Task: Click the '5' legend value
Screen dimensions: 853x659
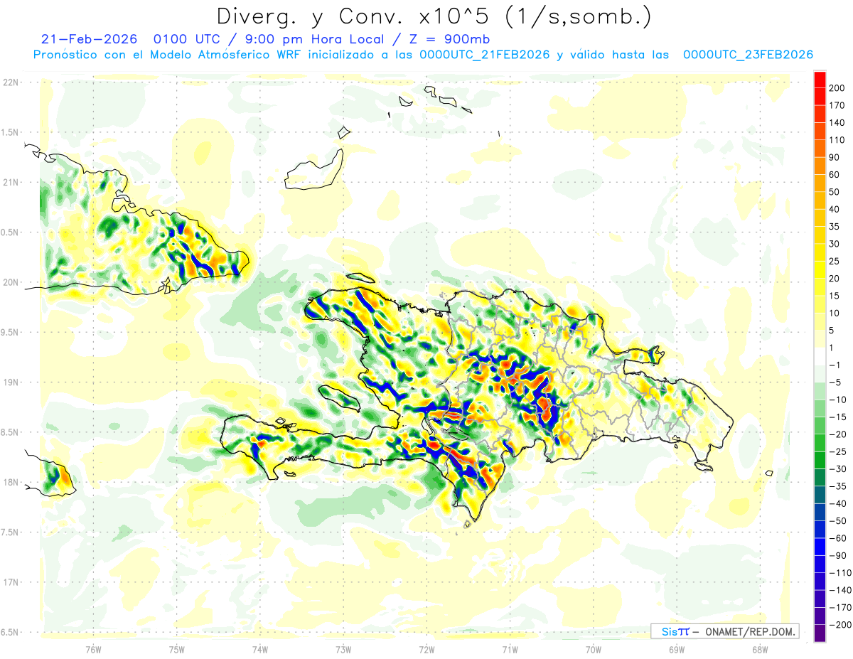Action: (833, 331)
